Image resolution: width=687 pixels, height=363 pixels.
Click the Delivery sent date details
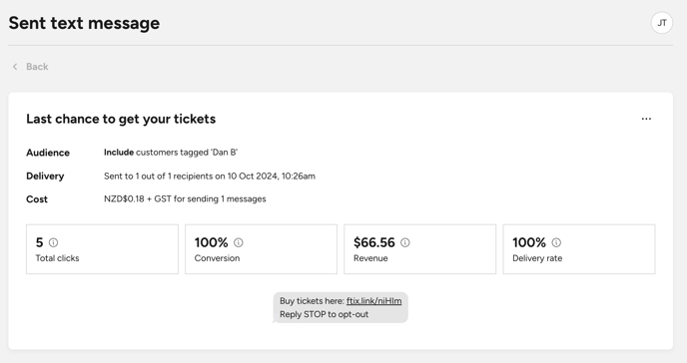210,176
